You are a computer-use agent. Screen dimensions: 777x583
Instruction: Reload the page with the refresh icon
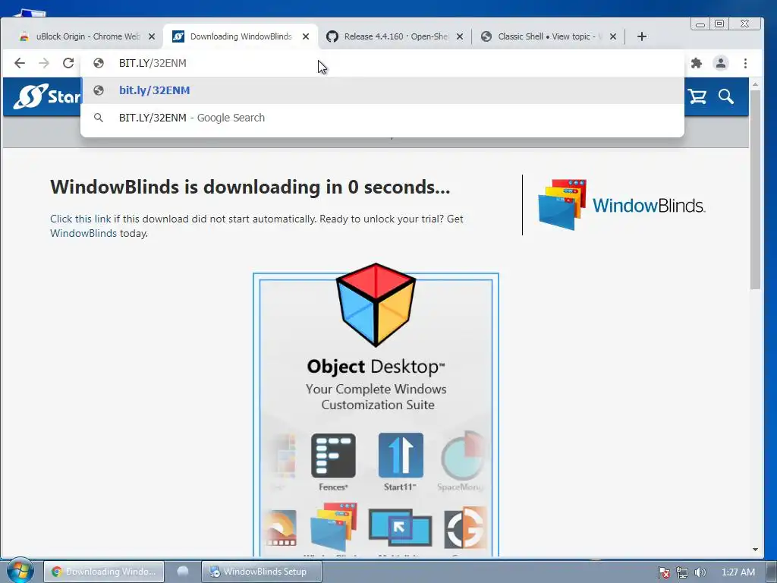click(x=68, y=63)
